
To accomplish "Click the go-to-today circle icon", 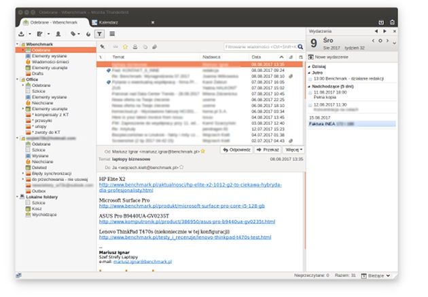I will tap(380, 41).
